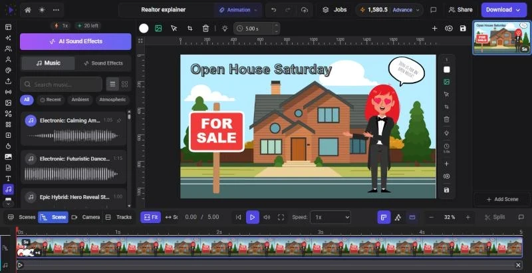Open the percent shapes icon in sidebar
Image resolution: width=532 pixels, height=273 pixels.
tap(8, 113)
